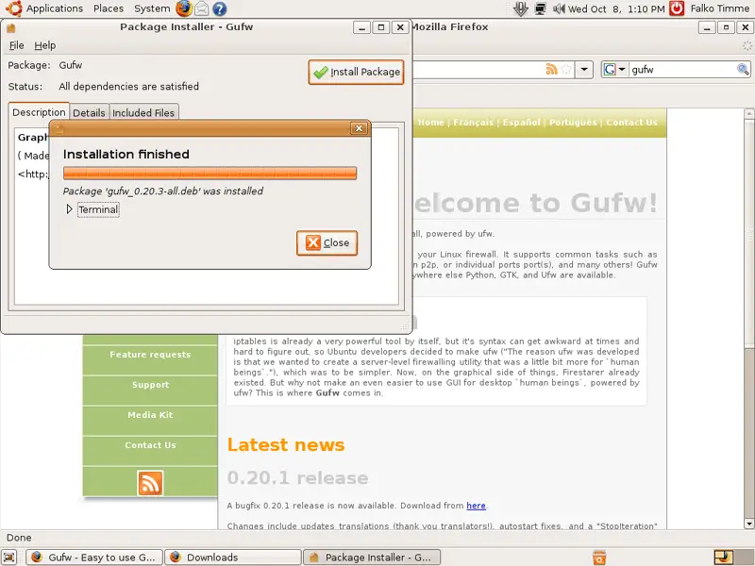Expand the Terminal disclosure triangle
Viewport: 755px width, 566px height.
(x=69, y=209)
